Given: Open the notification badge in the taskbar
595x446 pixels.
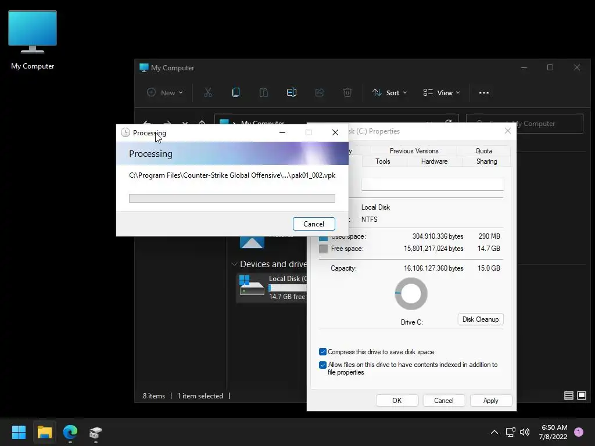Looking at the screenshot, I should (x=579, y=431).
